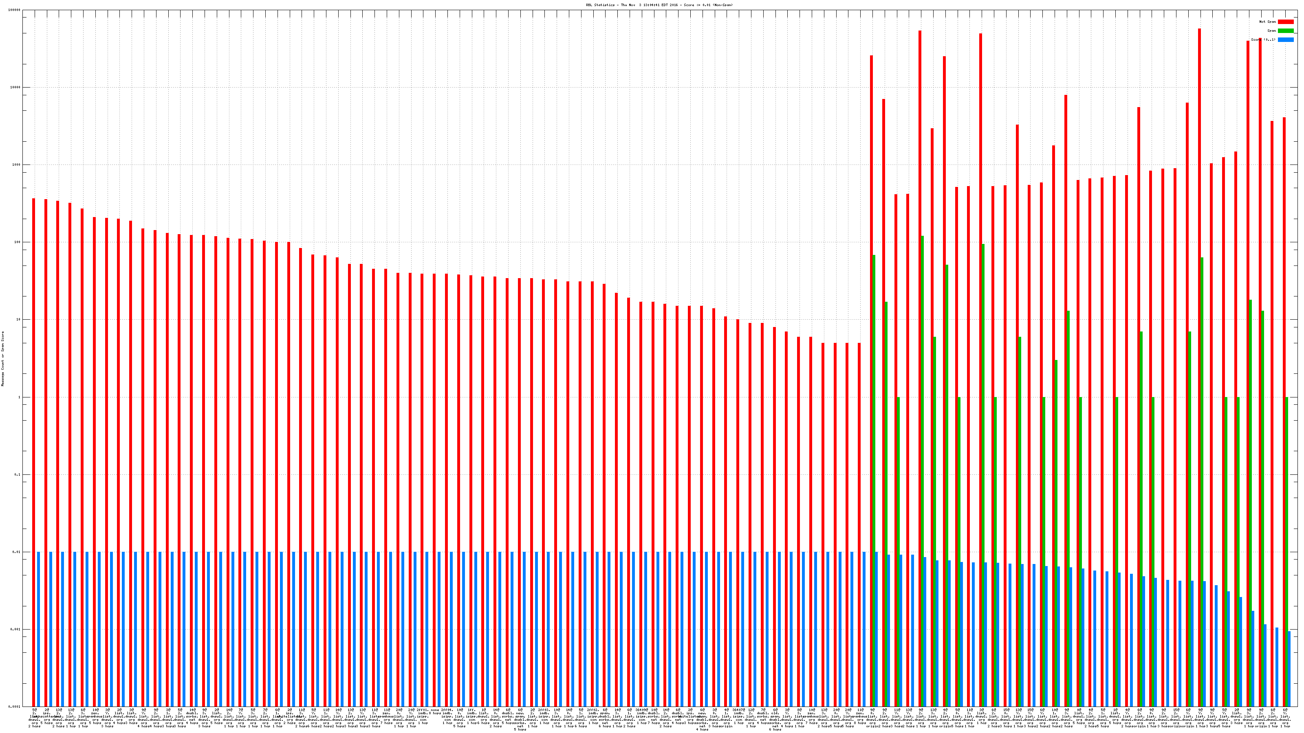Click the 10 y-axis tick label

point(18,320)
